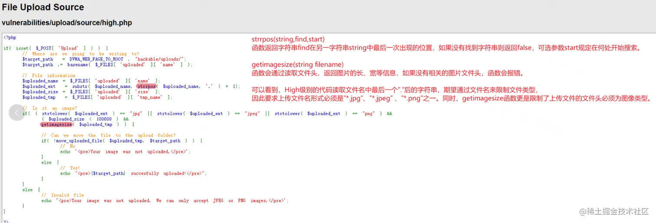Click the strtolower "jpg" extension check line

207,113
